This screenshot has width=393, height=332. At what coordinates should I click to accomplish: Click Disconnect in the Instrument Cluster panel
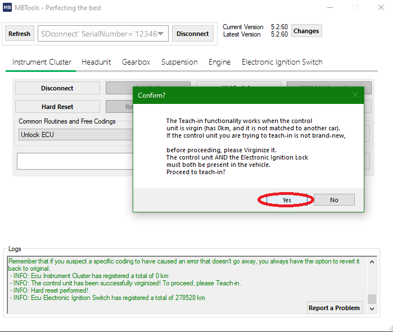57,88
